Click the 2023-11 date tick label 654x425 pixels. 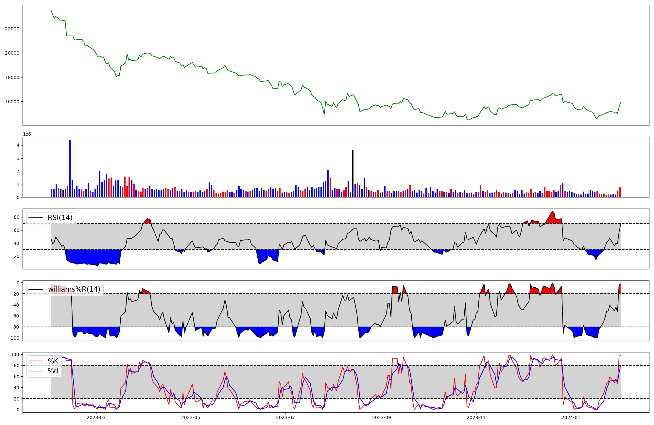click(476, 417)
